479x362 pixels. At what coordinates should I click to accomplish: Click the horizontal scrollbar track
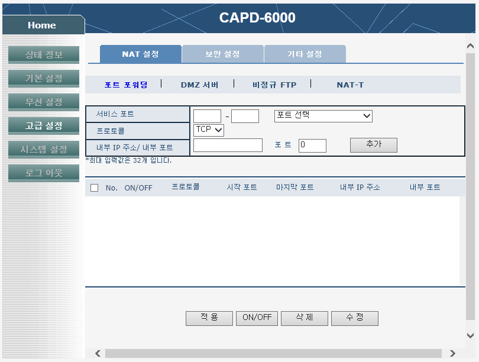[x=273, y=354]
